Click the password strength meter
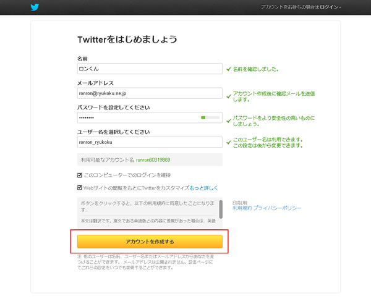 (210, 117)
